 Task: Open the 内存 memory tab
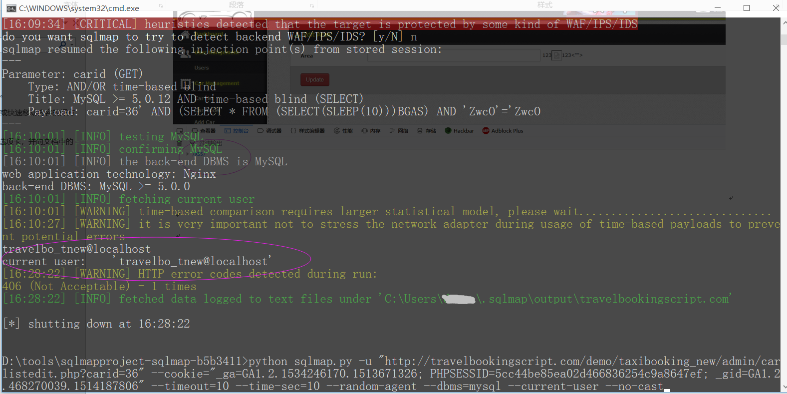(x=371, y=131)
